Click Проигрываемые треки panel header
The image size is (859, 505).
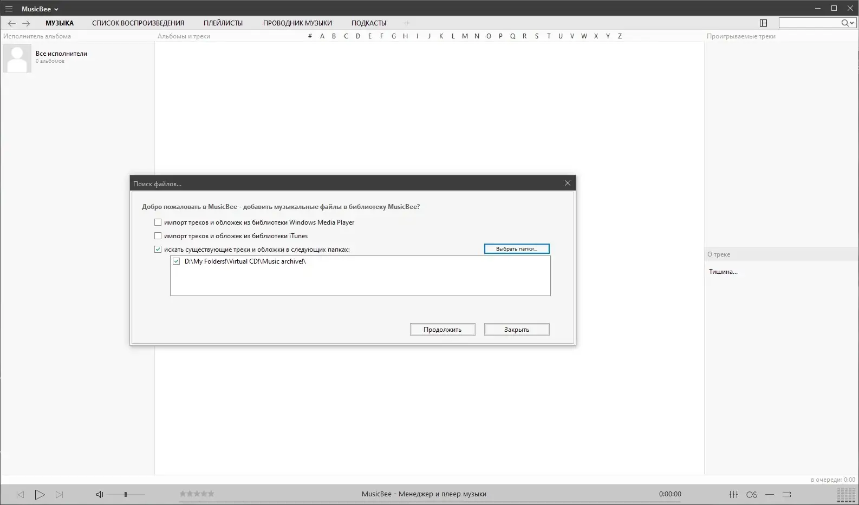[x=741, y=36]
